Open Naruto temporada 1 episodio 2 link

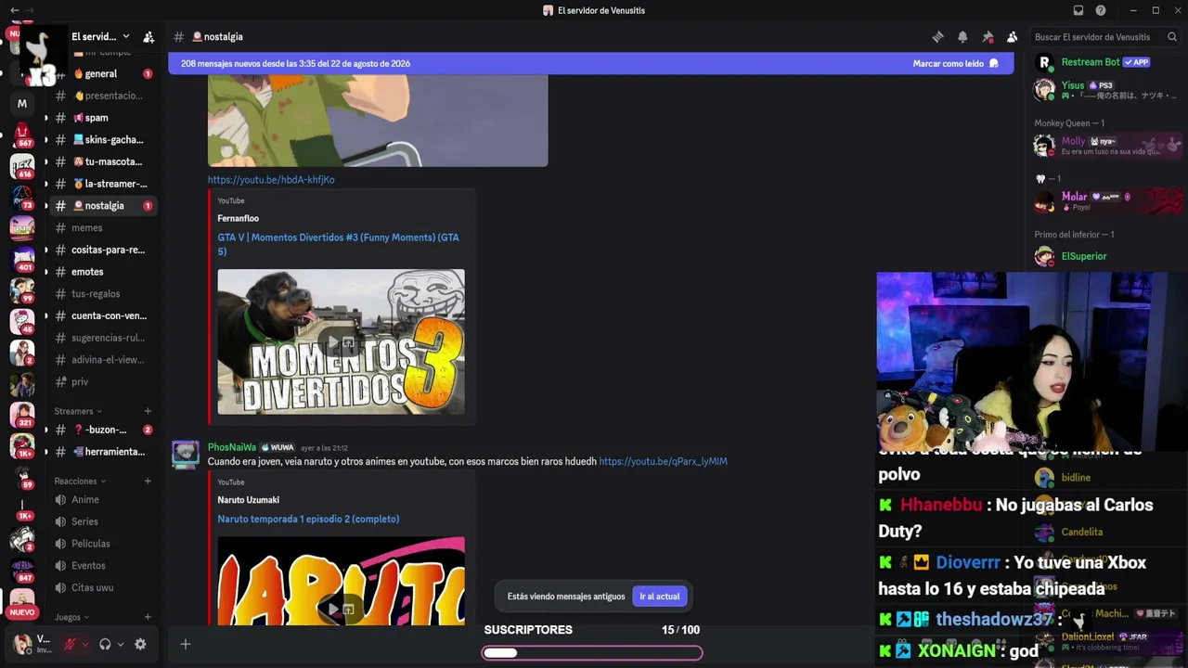point(308,520)
